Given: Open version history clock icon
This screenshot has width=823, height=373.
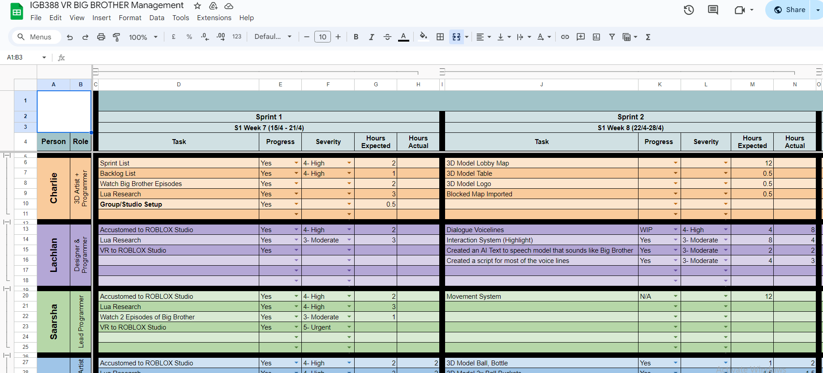Looking at the screenshot, I should (x=689, y=10).
